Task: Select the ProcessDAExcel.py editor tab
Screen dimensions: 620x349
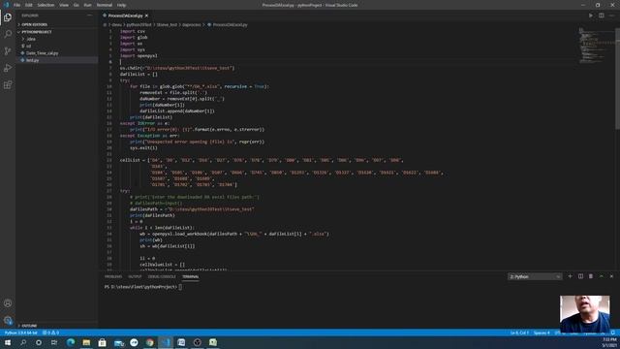Action: [x=125, y=16]
